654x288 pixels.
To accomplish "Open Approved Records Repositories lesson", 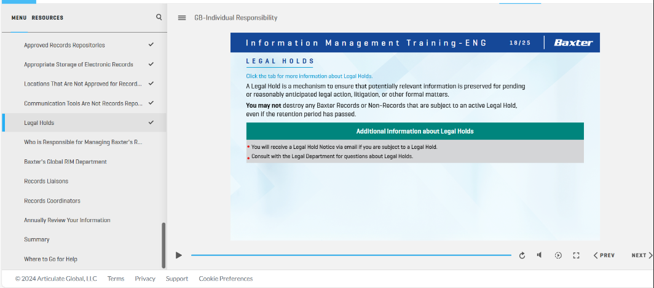I will click(84, 45).
